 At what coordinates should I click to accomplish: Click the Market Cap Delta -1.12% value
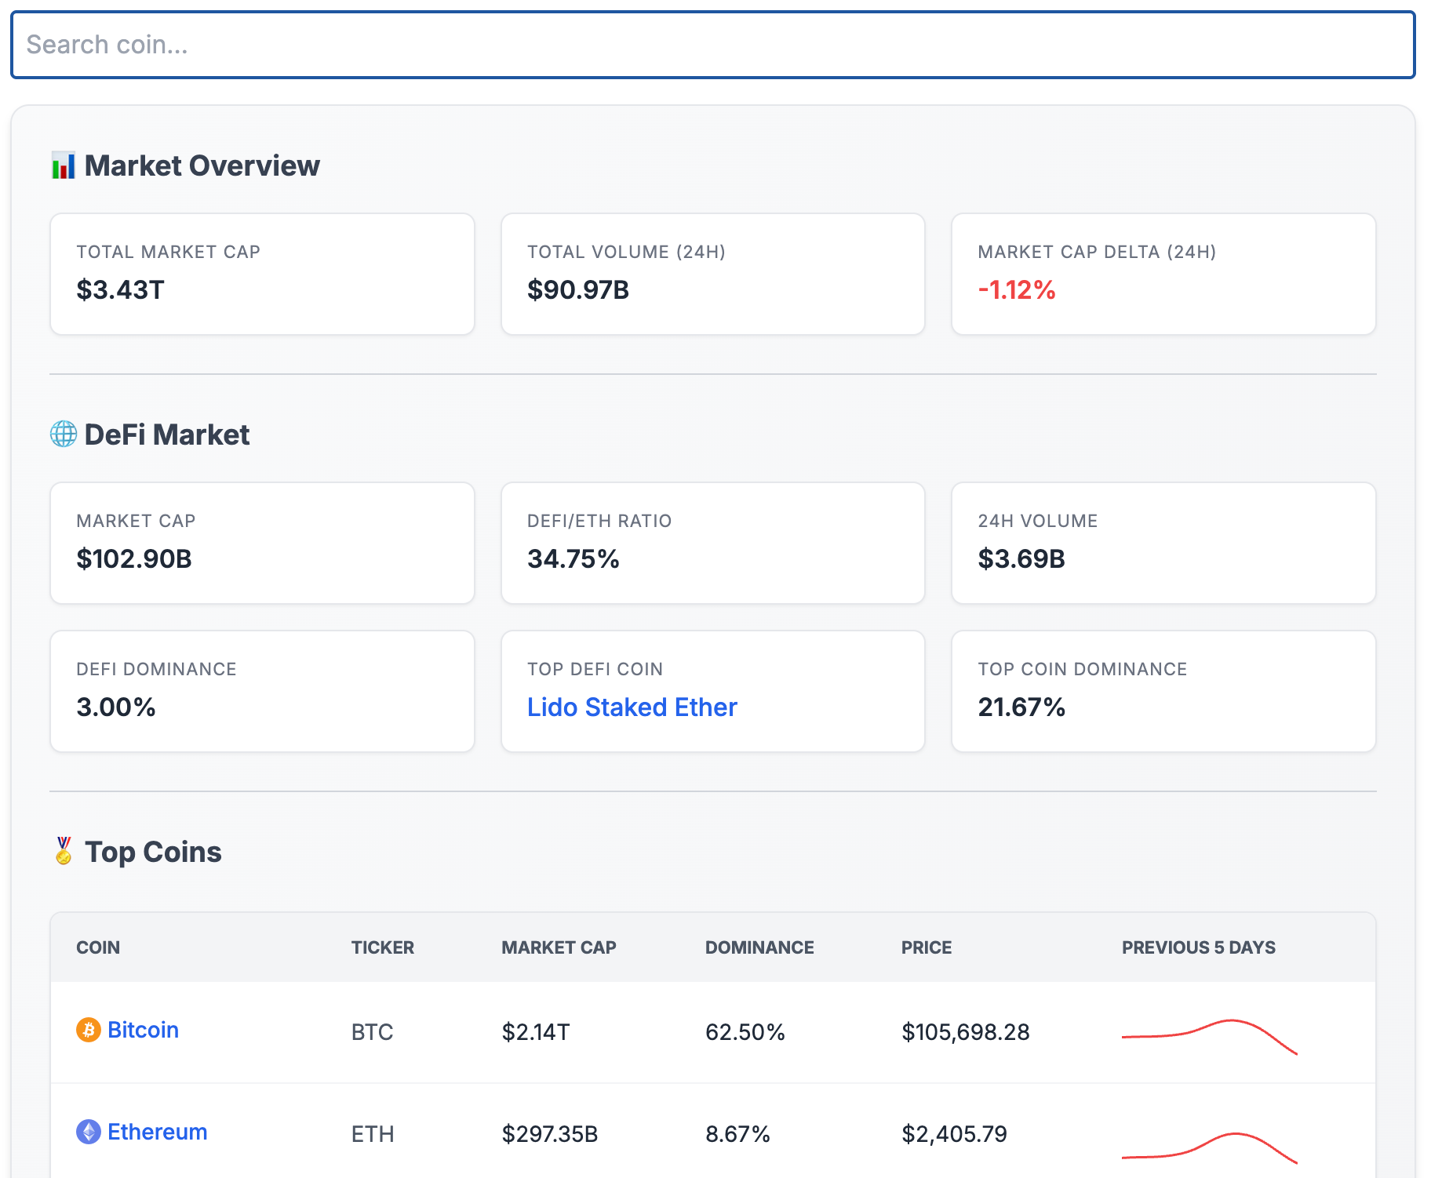click(x=1016, y=290)
